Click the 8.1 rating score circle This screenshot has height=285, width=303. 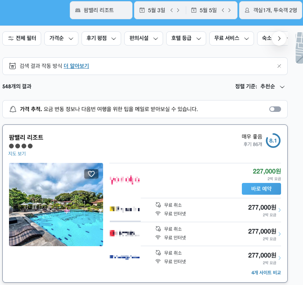point(273,141)
